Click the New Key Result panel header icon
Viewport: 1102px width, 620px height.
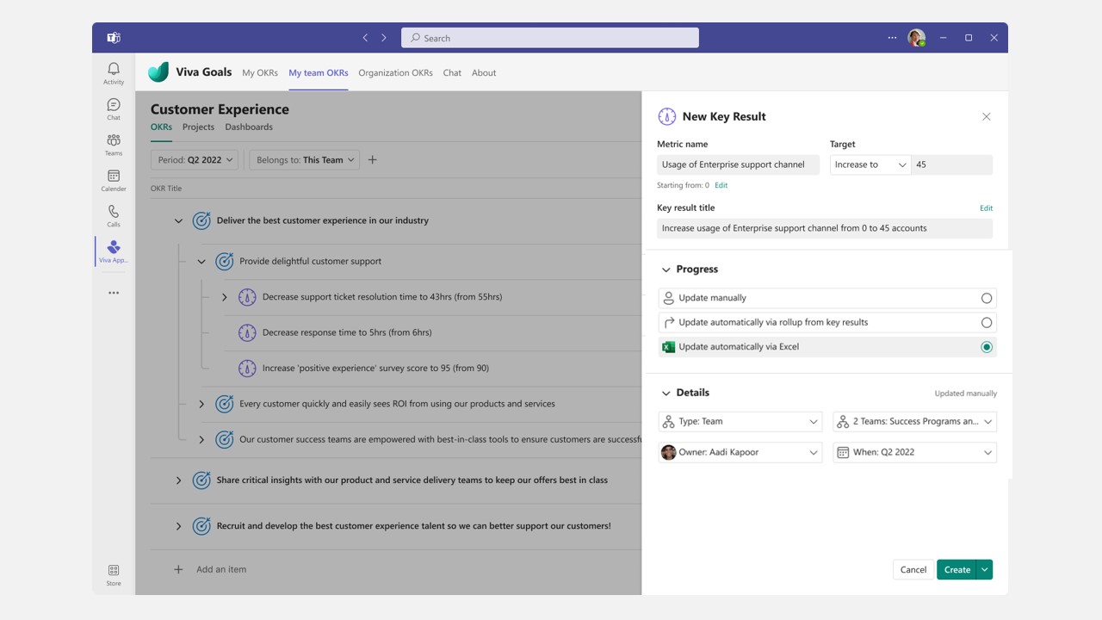pos(666,116)
